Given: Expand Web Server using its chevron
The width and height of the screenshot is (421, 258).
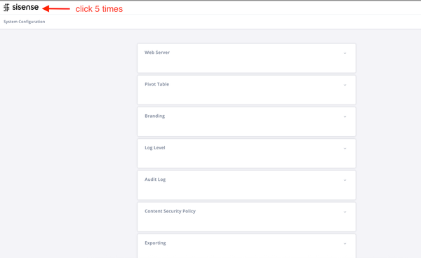Looking at the screenshot, I should tap(345, 53).
